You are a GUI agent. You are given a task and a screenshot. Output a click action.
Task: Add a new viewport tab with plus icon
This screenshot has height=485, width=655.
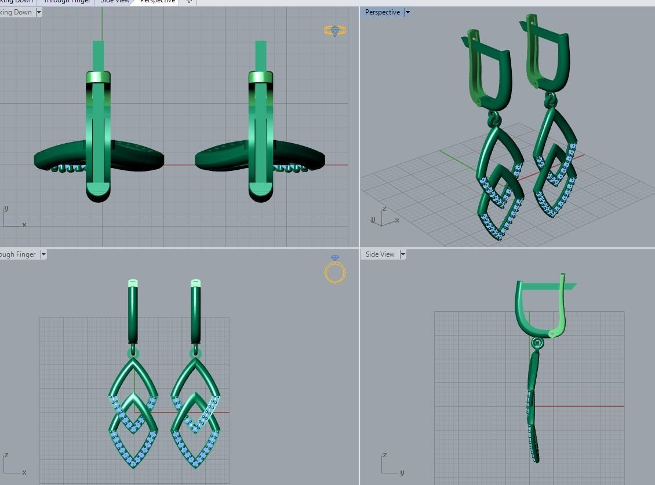[189, 2]
